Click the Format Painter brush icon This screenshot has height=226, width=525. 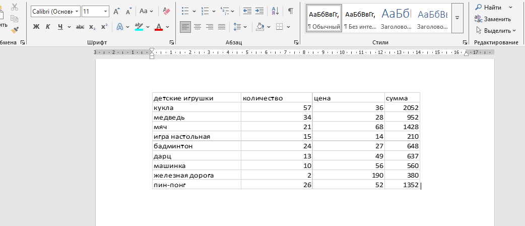click(x=15, y=31)
